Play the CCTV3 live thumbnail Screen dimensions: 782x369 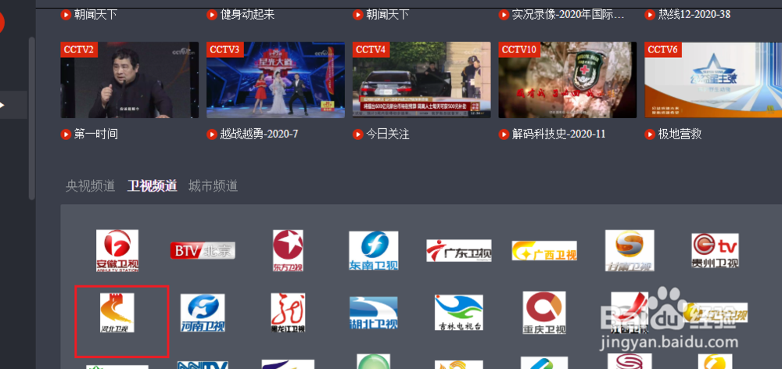click(275, 80)
